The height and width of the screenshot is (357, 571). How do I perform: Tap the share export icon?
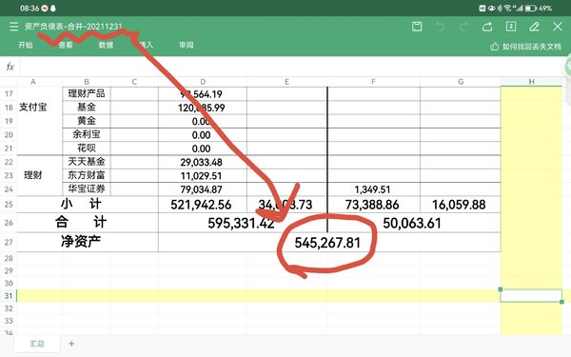tap(487, 27)
